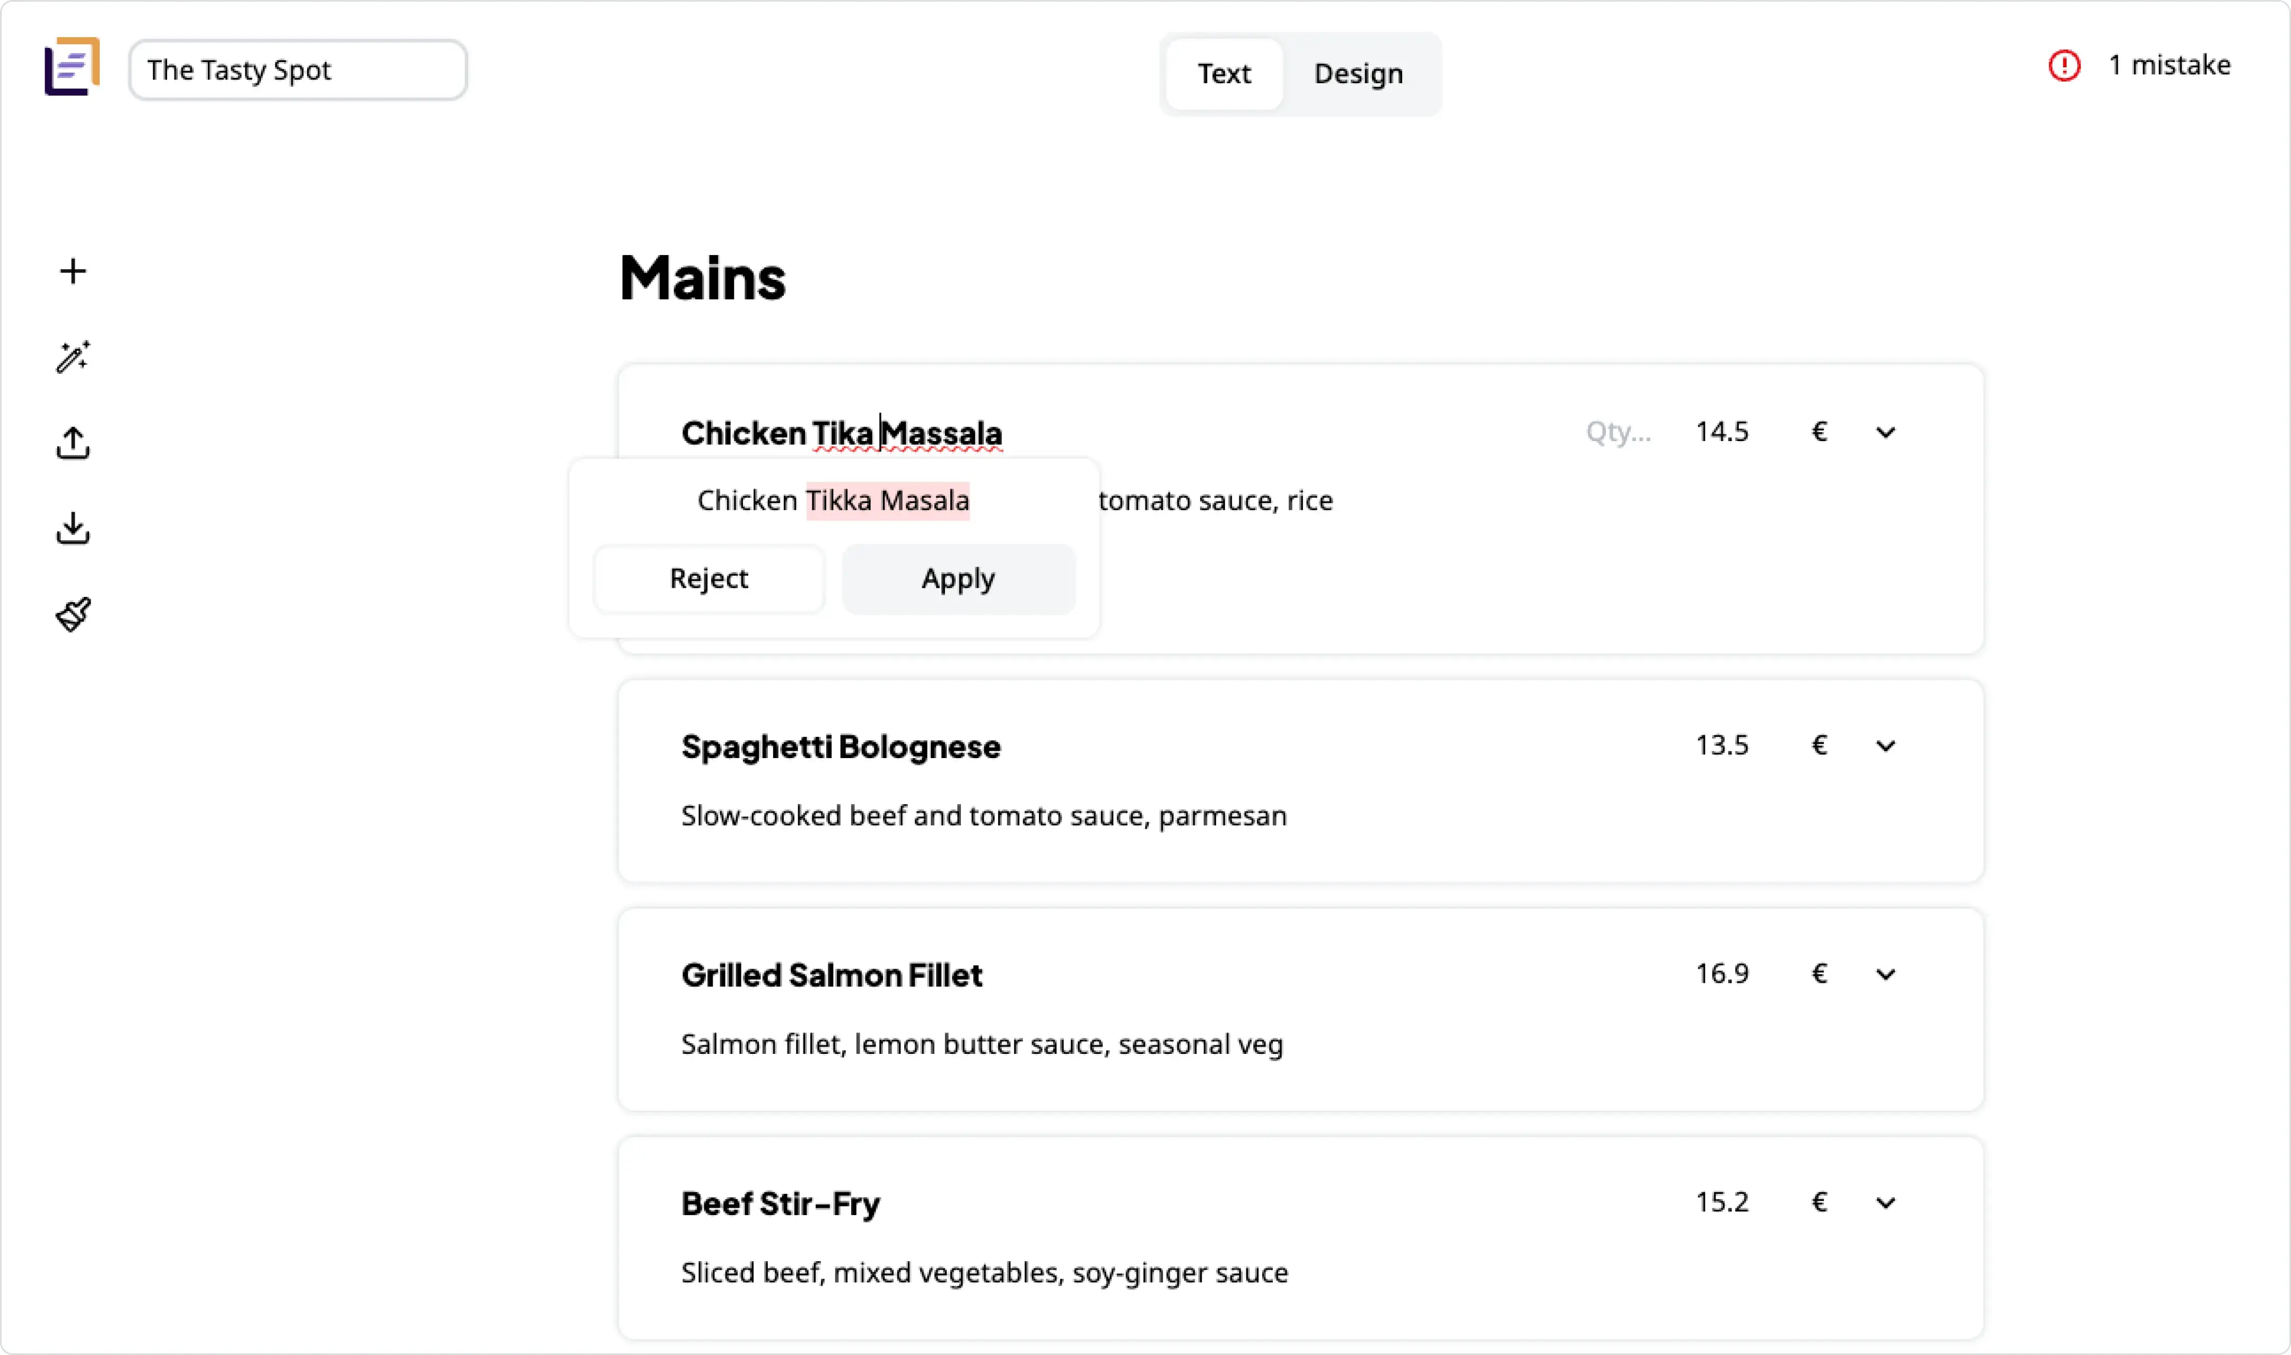Click the red mistake alert icon

2063,66
